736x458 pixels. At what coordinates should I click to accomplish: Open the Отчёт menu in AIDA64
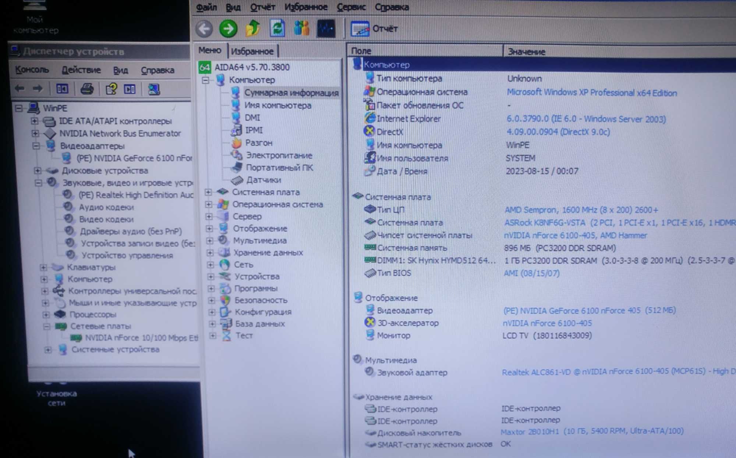click(x=262, y=7)
